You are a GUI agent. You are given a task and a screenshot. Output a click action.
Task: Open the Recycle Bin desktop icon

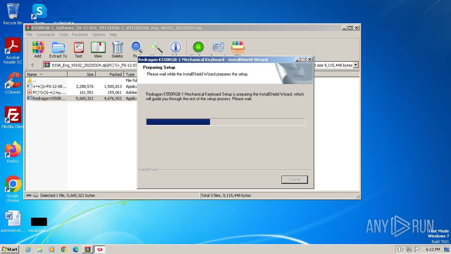(13, 14)
